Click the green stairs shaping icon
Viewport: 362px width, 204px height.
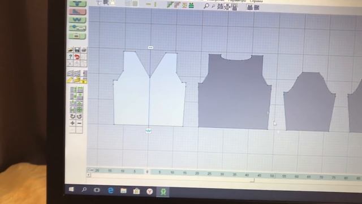coord(170,5)
